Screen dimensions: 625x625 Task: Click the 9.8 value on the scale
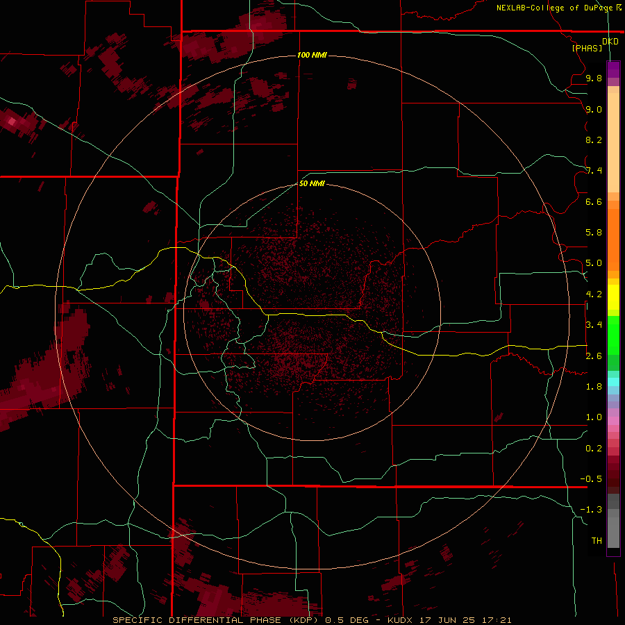pos(594,78)
